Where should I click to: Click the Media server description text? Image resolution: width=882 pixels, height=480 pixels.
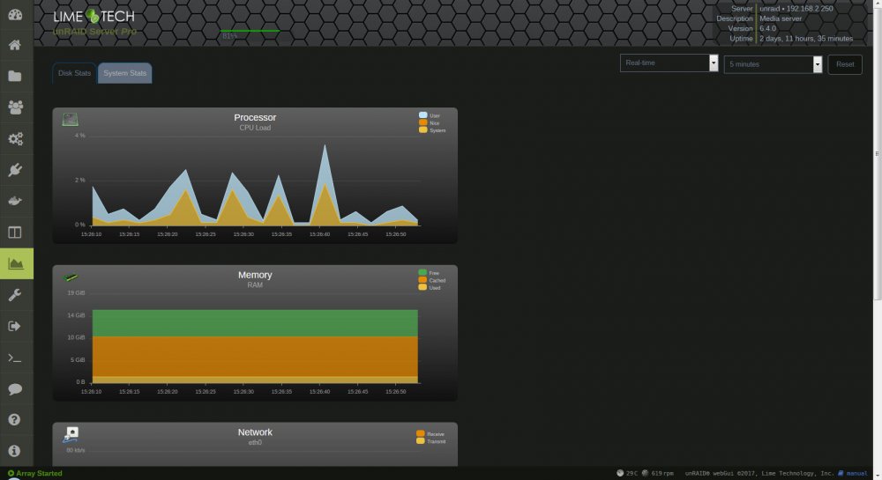pyautogui.click(x=781, y=18)
